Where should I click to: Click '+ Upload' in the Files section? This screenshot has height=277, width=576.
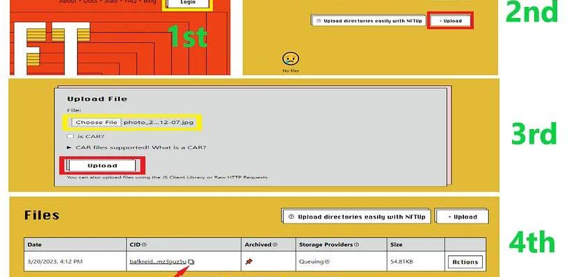click(462, 217)
